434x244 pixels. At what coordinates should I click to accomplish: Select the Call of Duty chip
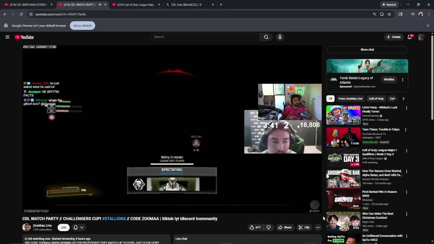click(376, 99)
